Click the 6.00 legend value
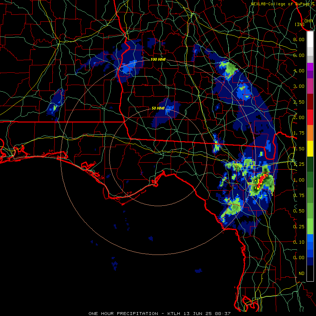Screen dimensions: 316x316 point(299,55)
